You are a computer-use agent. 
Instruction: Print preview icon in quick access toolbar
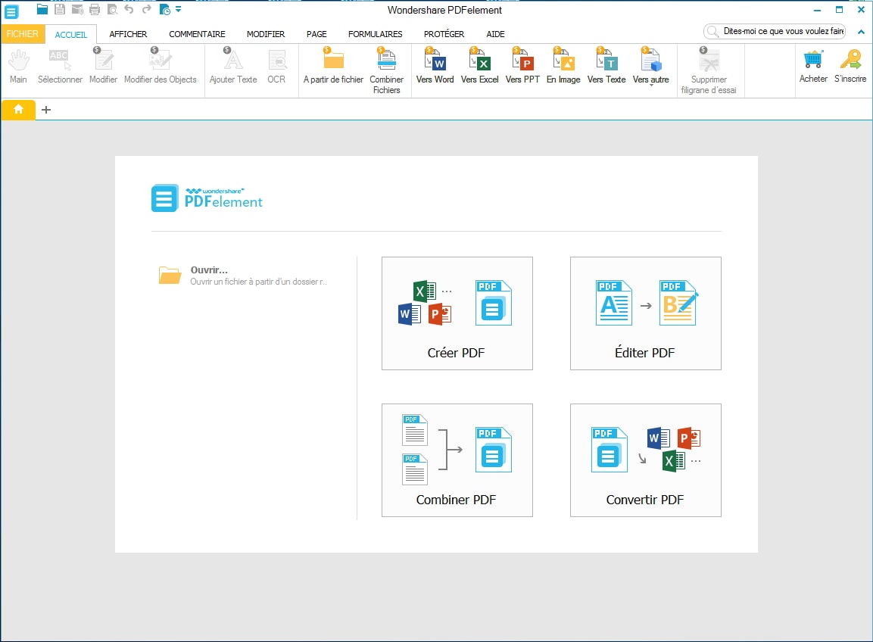coord(112,9)
